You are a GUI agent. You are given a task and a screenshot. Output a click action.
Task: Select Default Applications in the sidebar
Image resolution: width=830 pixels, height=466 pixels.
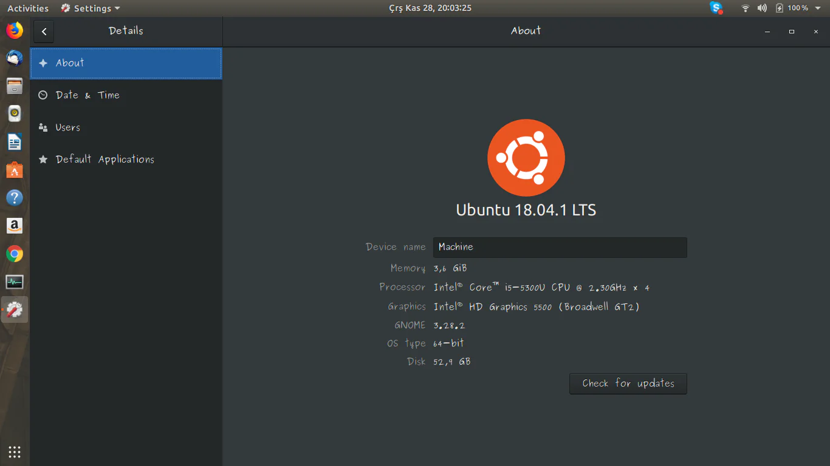126,160
